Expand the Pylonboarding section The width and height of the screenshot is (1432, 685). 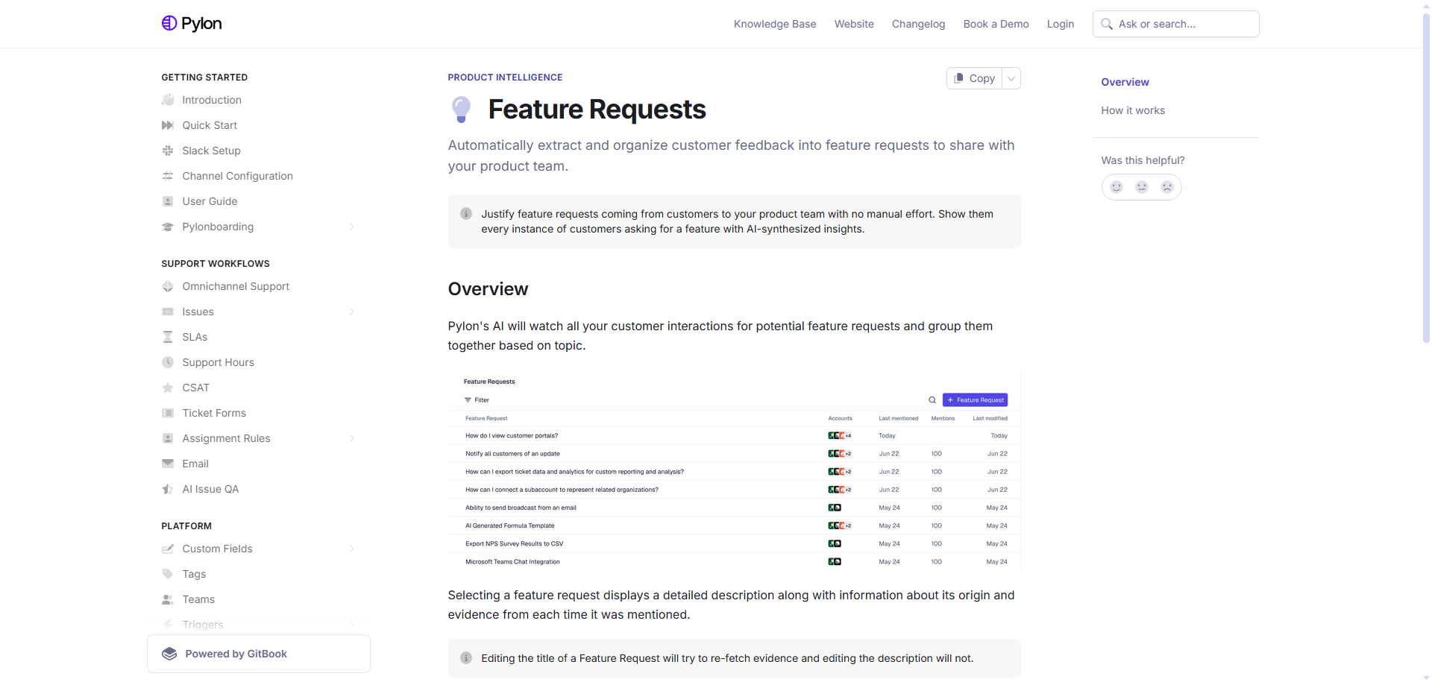coord(352,227)
